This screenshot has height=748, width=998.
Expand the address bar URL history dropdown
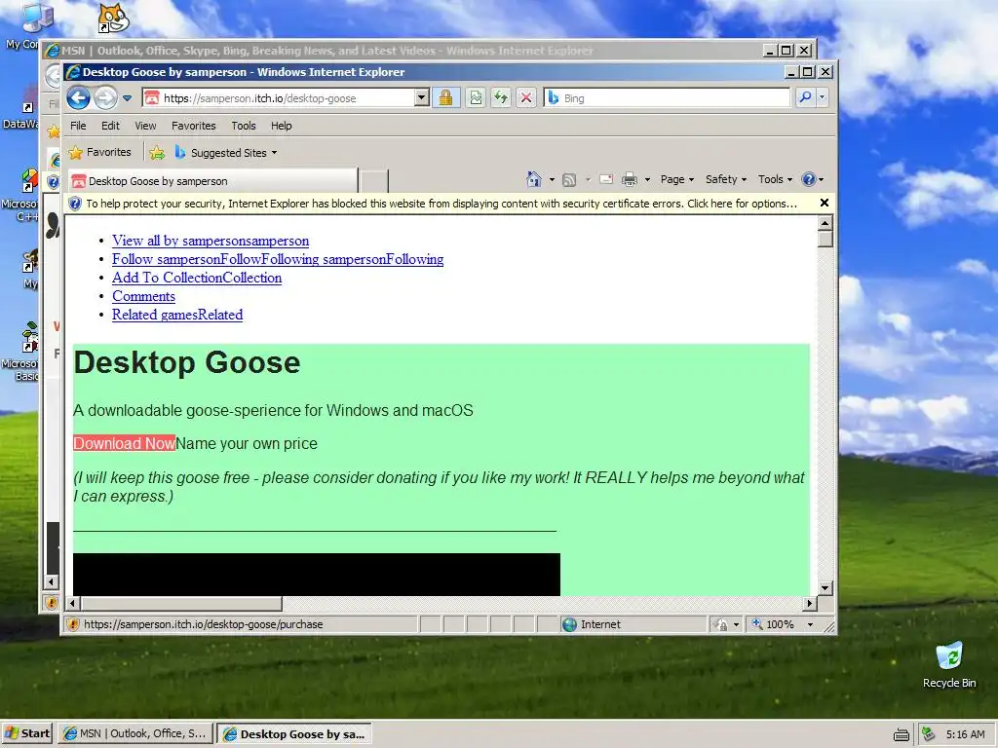click(x=421, y=98)
